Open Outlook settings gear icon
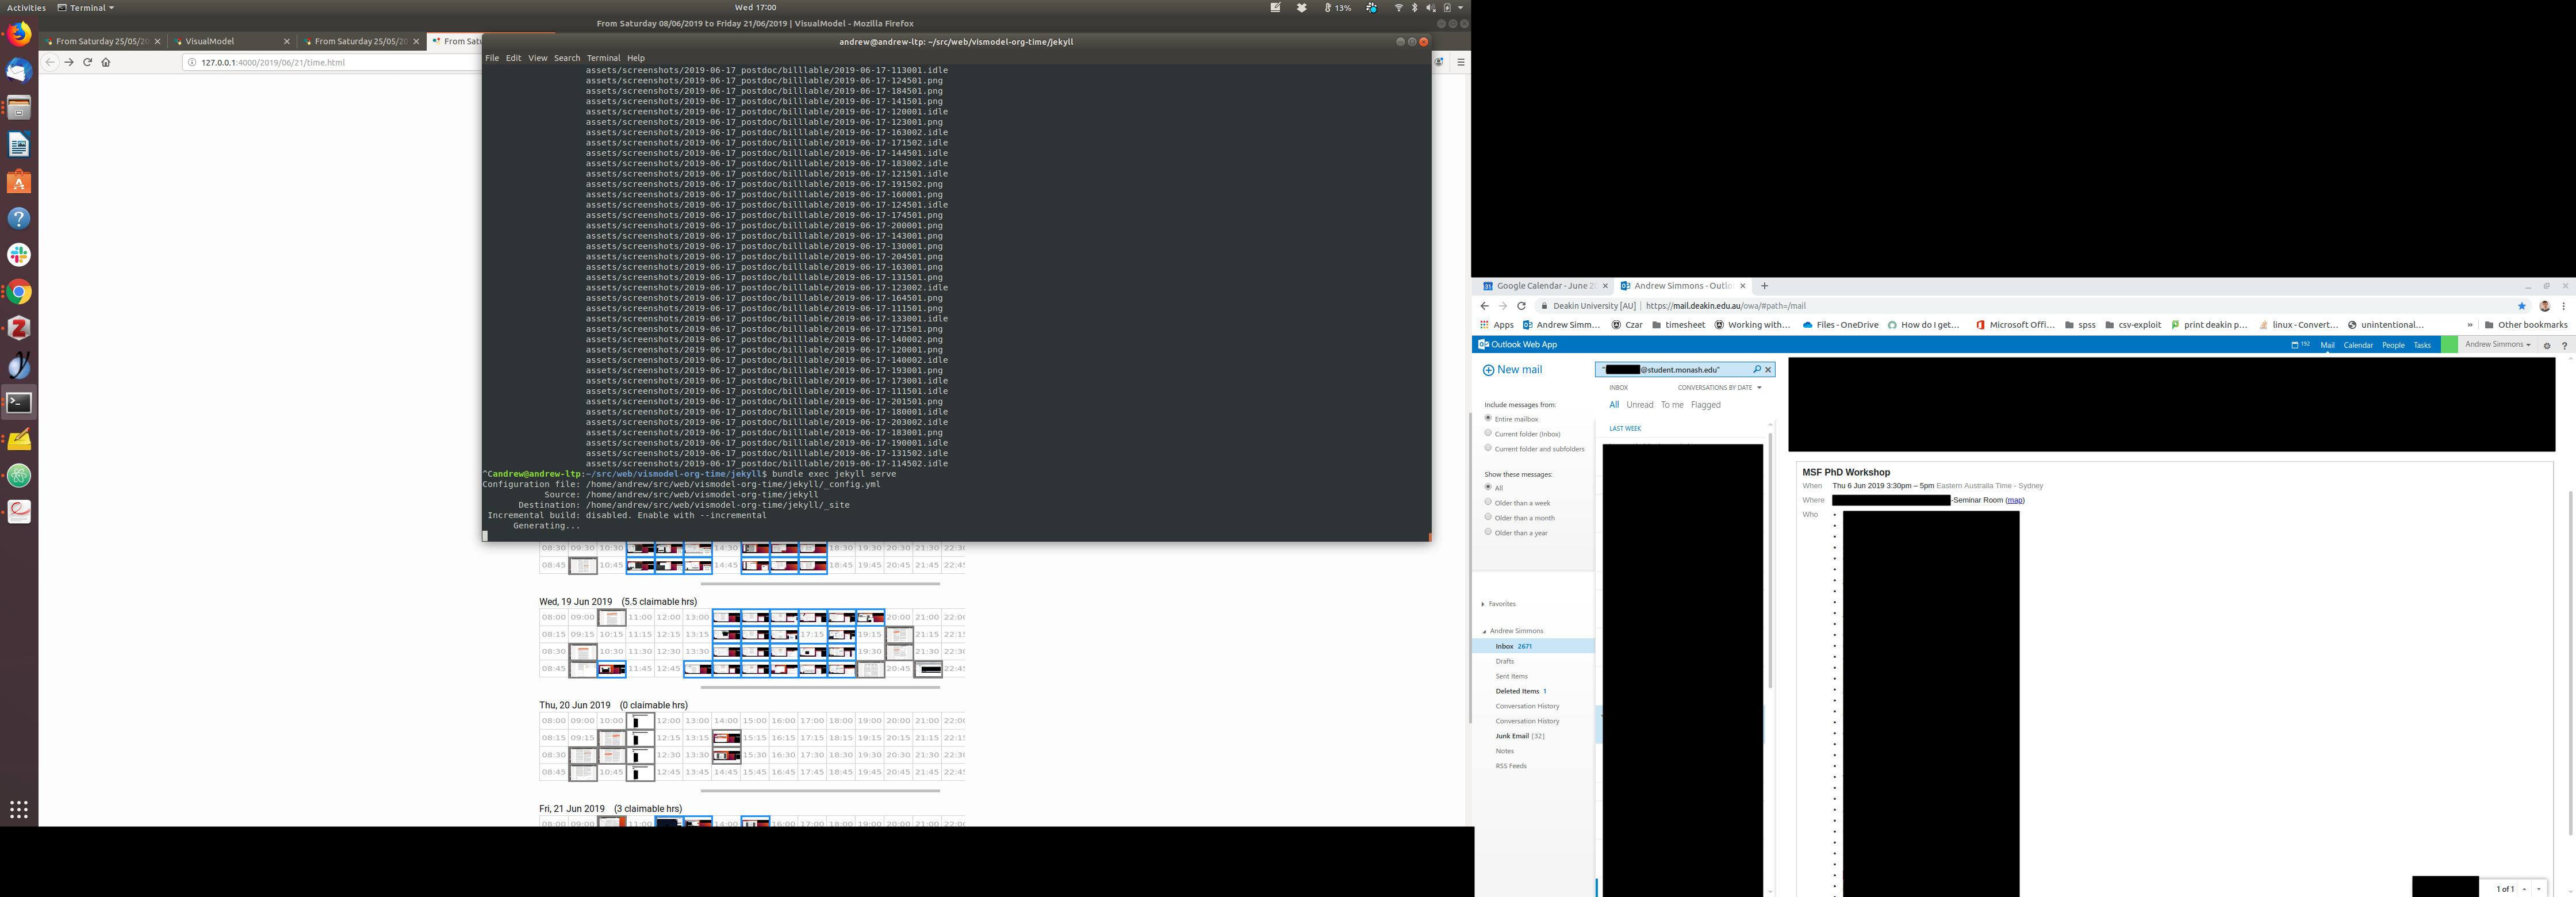 point(2547,345)
